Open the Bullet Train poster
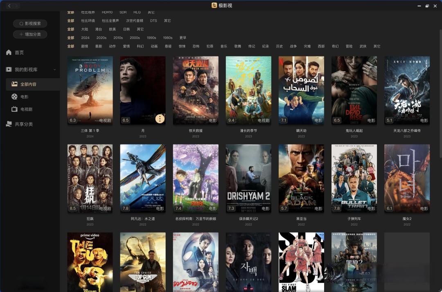 click(x=354, y=178)
